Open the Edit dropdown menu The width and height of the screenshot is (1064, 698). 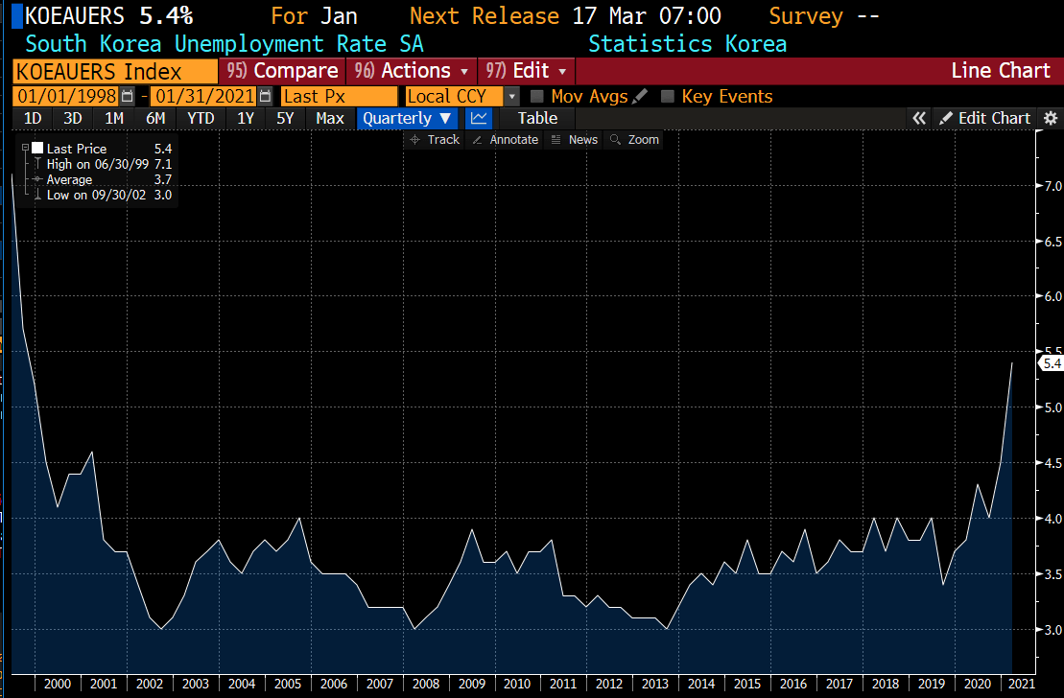click(x=527, y=71)
